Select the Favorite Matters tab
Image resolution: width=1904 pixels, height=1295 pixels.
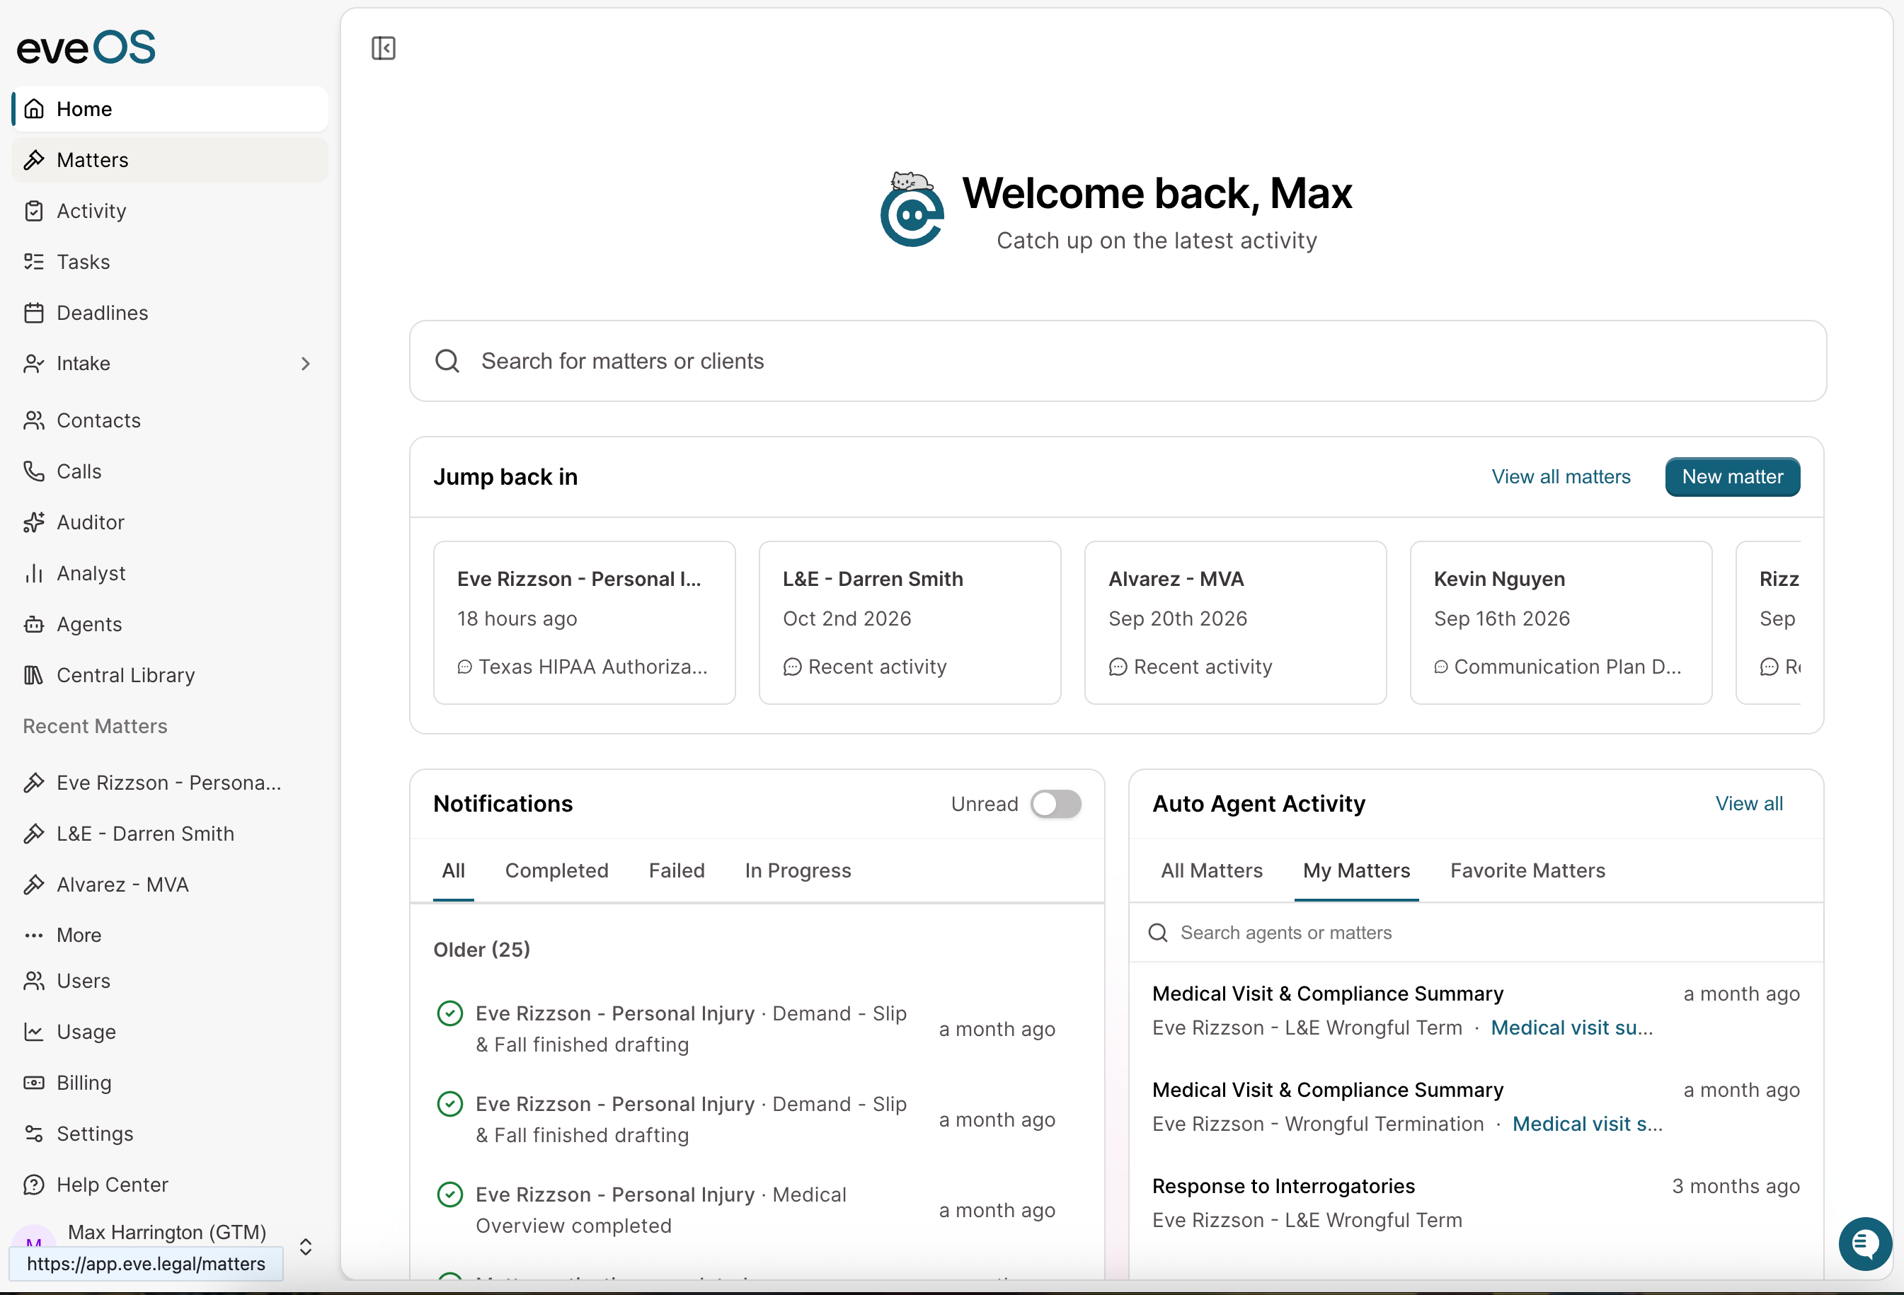pyautogui.click(x=1527, y=870)
